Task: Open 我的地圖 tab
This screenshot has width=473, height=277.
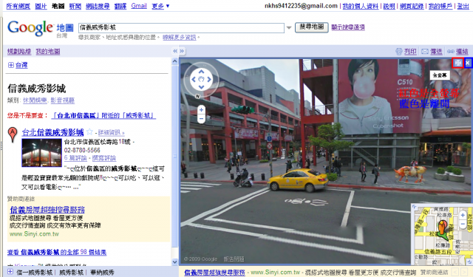Action: tap(48, 52)
